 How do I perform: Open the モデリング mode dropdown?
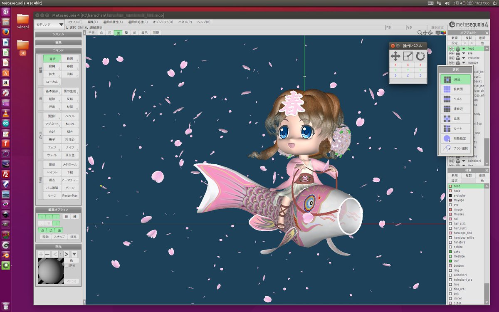tap(49, 25)
